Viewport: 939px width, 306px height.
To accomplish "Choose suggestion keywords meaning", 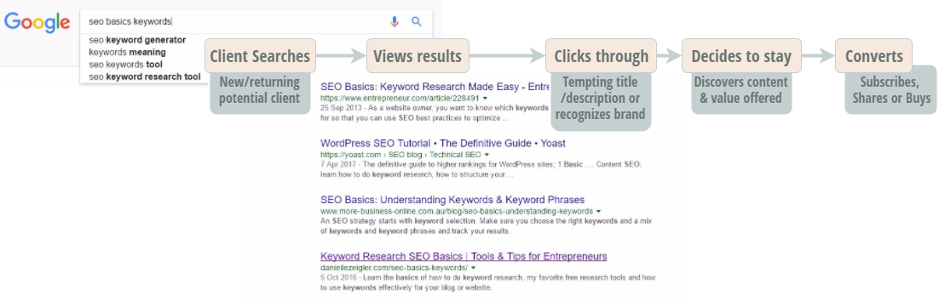I will pyautogui.click(x=127, y=52).
